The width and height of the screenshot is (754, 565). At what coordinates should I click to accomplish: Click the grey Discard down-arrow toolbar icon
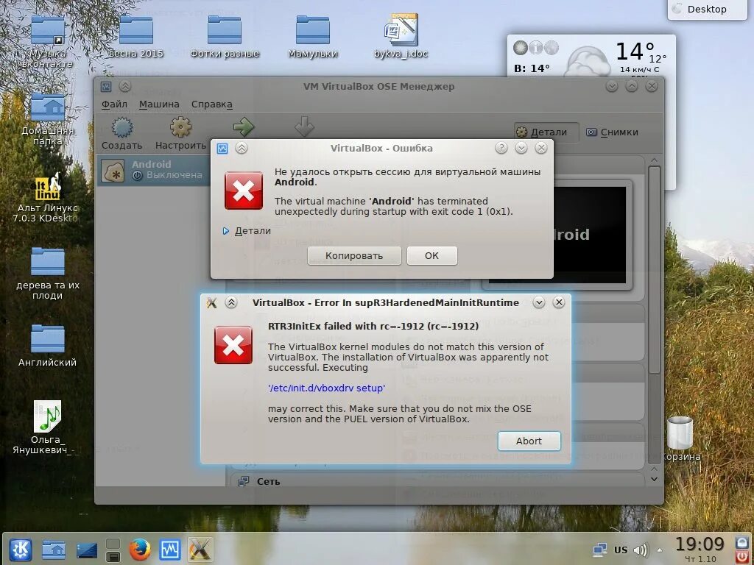304,127
